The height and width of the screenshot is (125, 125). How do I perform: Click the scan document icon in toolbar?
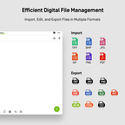coord(10,111)
